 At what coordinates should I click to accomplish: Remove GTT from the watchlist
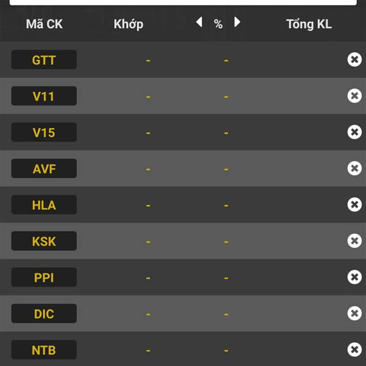(x=354, y=59)
